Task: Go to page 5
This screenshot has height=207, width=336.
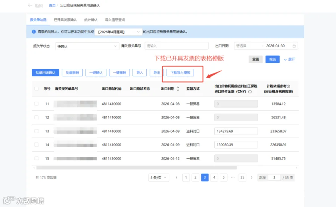Action: (224, 177)
